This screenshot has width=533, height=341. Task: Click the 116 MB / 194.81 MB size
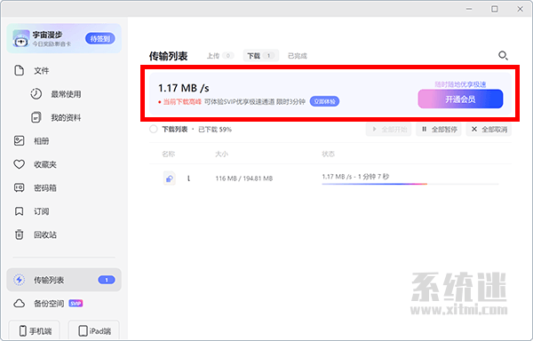pos(244,178)
